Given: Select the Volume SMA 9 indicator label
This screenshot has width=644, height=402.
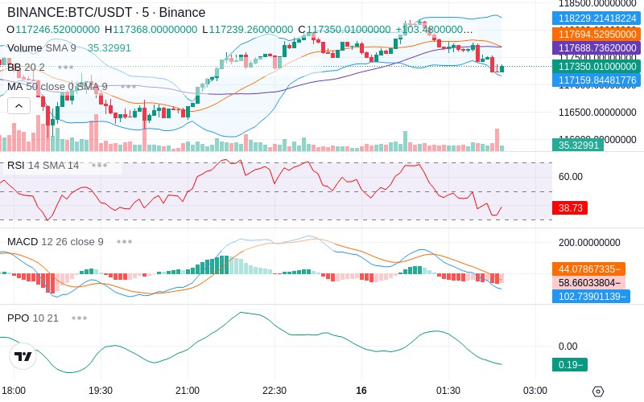Looking at the screenshot, I should (x=42, y=48).
